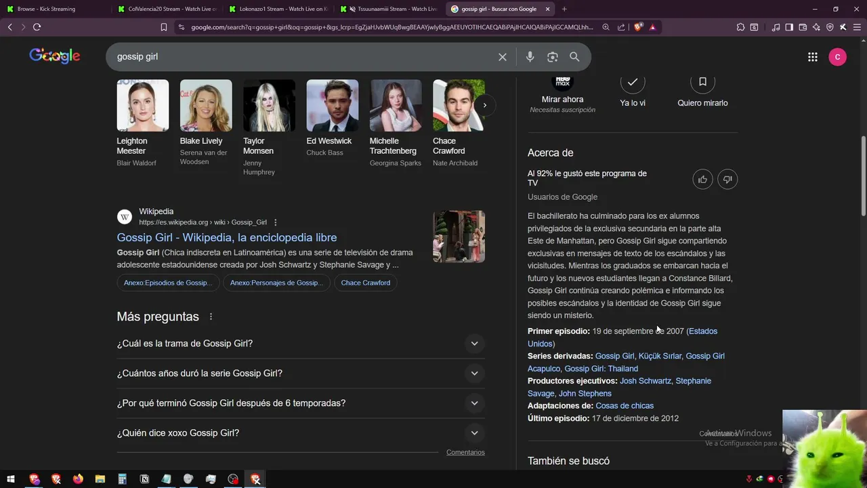The width and height of the screenshot is (867, 488).
Task: Open the Extensions puzzle icon
Action: coord(740,27)
